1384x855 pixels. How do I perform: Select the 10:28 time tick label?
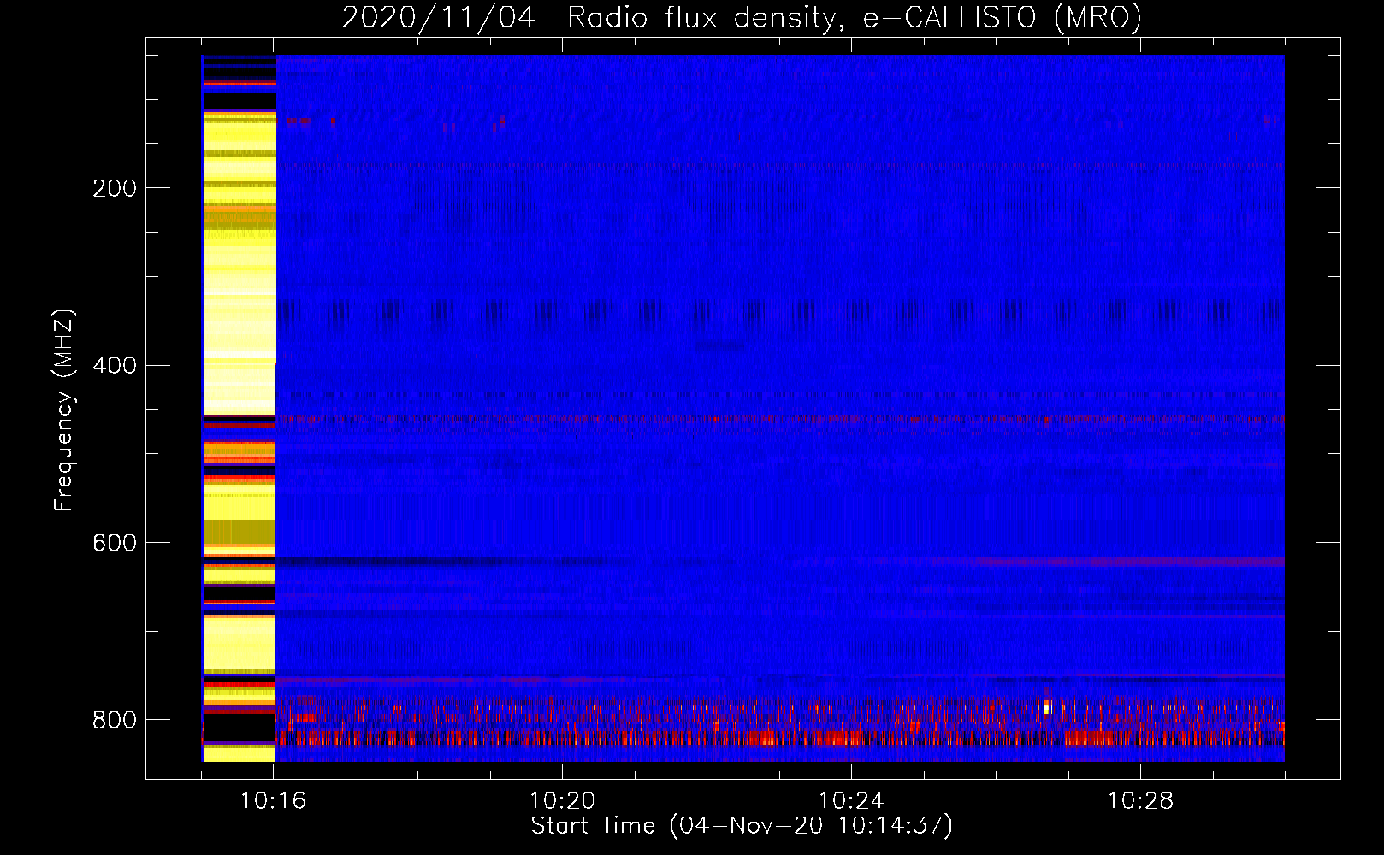coord(1140,801)
